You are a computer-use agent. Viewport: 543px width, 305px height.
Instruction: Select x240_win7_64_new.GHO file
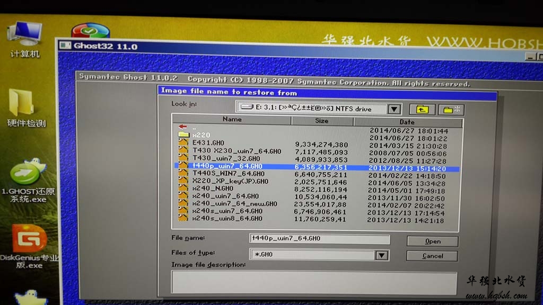[x=235, y=204]
